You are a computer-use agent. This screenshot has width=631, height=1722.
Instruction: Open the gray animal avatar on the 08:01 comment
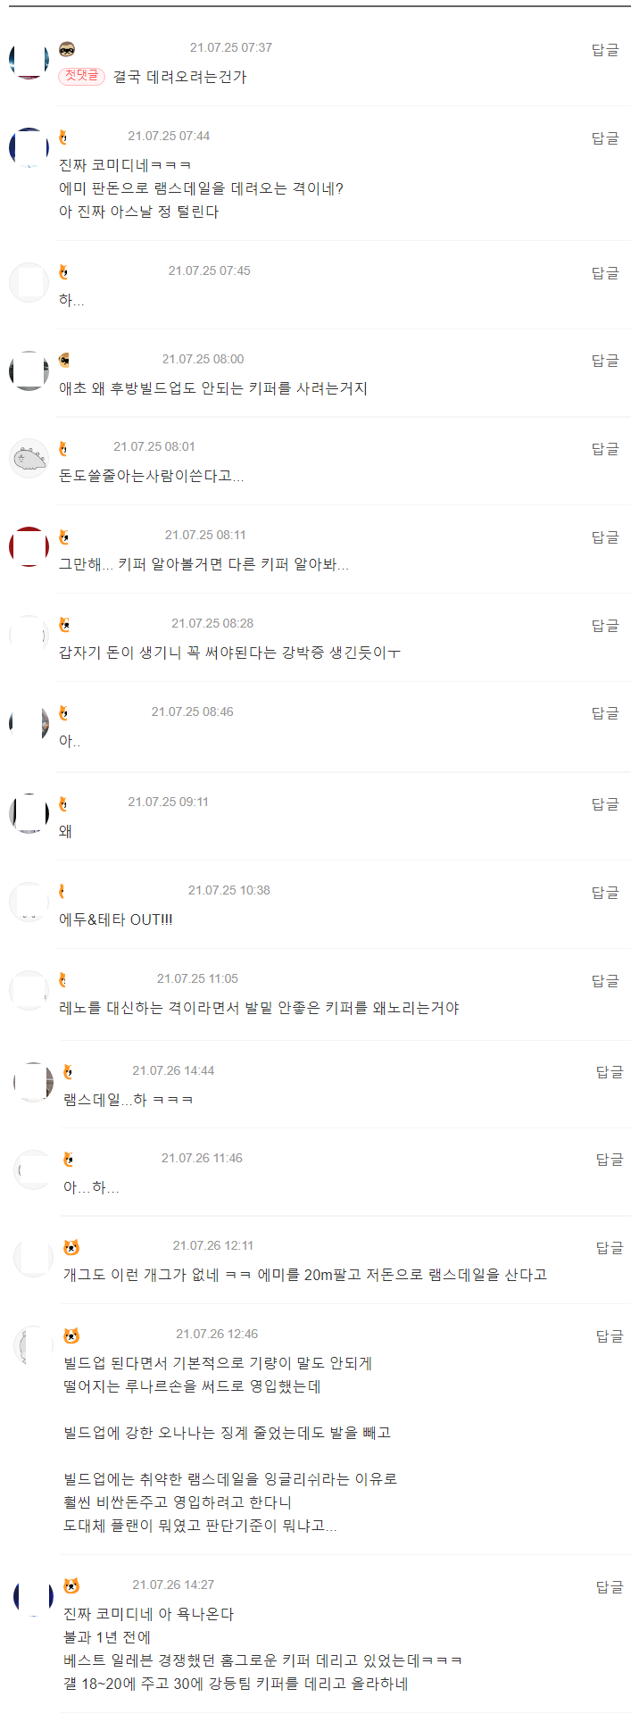point(29,459)
